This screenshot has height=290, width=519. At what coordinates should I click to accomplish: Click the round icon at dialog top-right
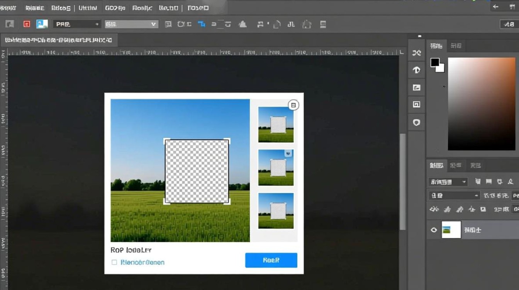(x=293, y=105)
